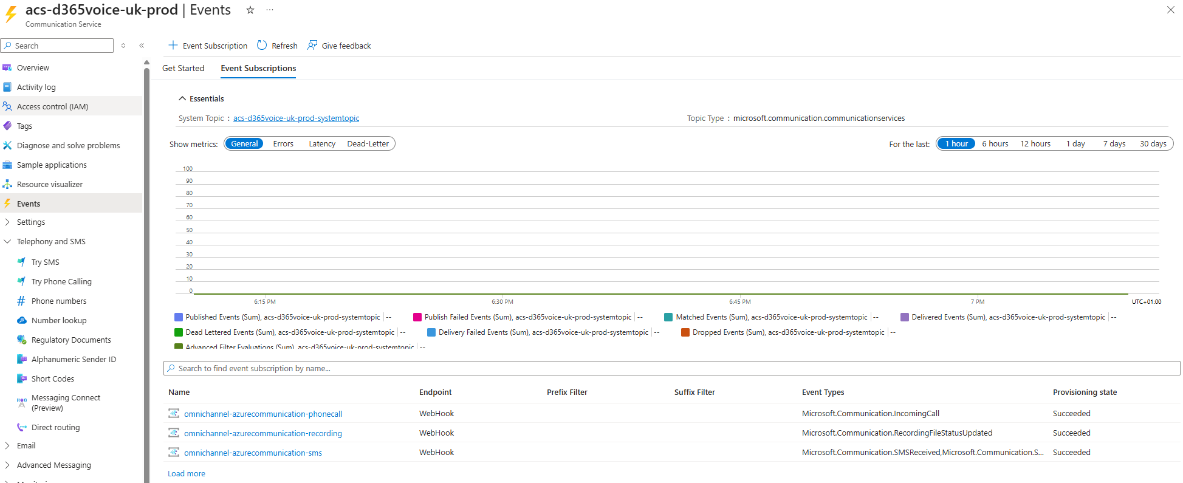The image size is (1183, 483).
Task: Click the Refresh circular arrow icon
Action: pyautogui.click(x=262, y=45)
